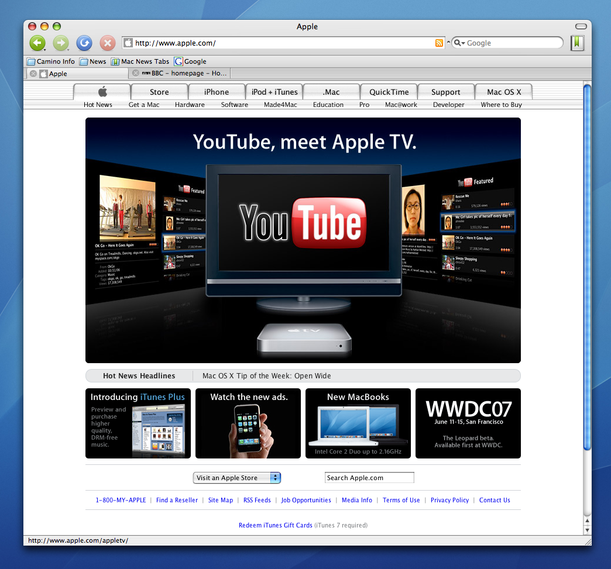The image size is (611, 569).
Task: Open the Introducing iTunes Plus promo
Action: coord(138,423)
